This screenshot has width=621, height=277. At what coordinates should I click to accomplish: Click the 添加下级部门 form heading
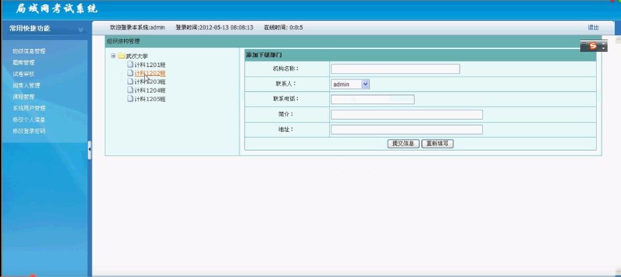pos(264,55)
